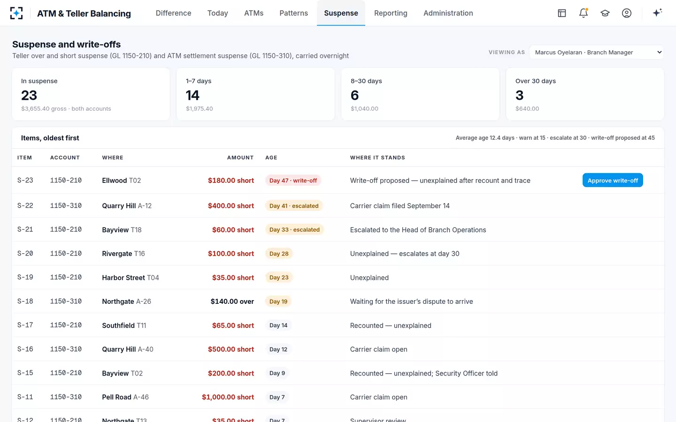This screenshot has width=676, height=422.
Task: Click Southfield T11 location
Action: click(x=124, y=325)
